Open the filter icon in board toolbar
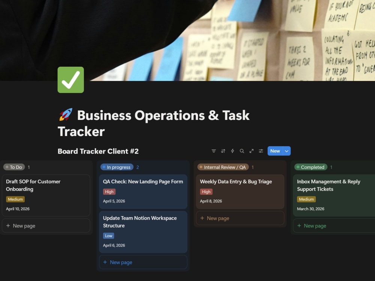 214,151
